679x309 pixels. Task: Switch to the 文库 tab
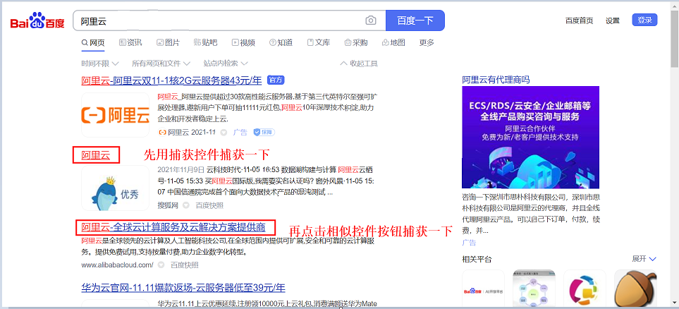pyautogui.click(x=318, y=42)
